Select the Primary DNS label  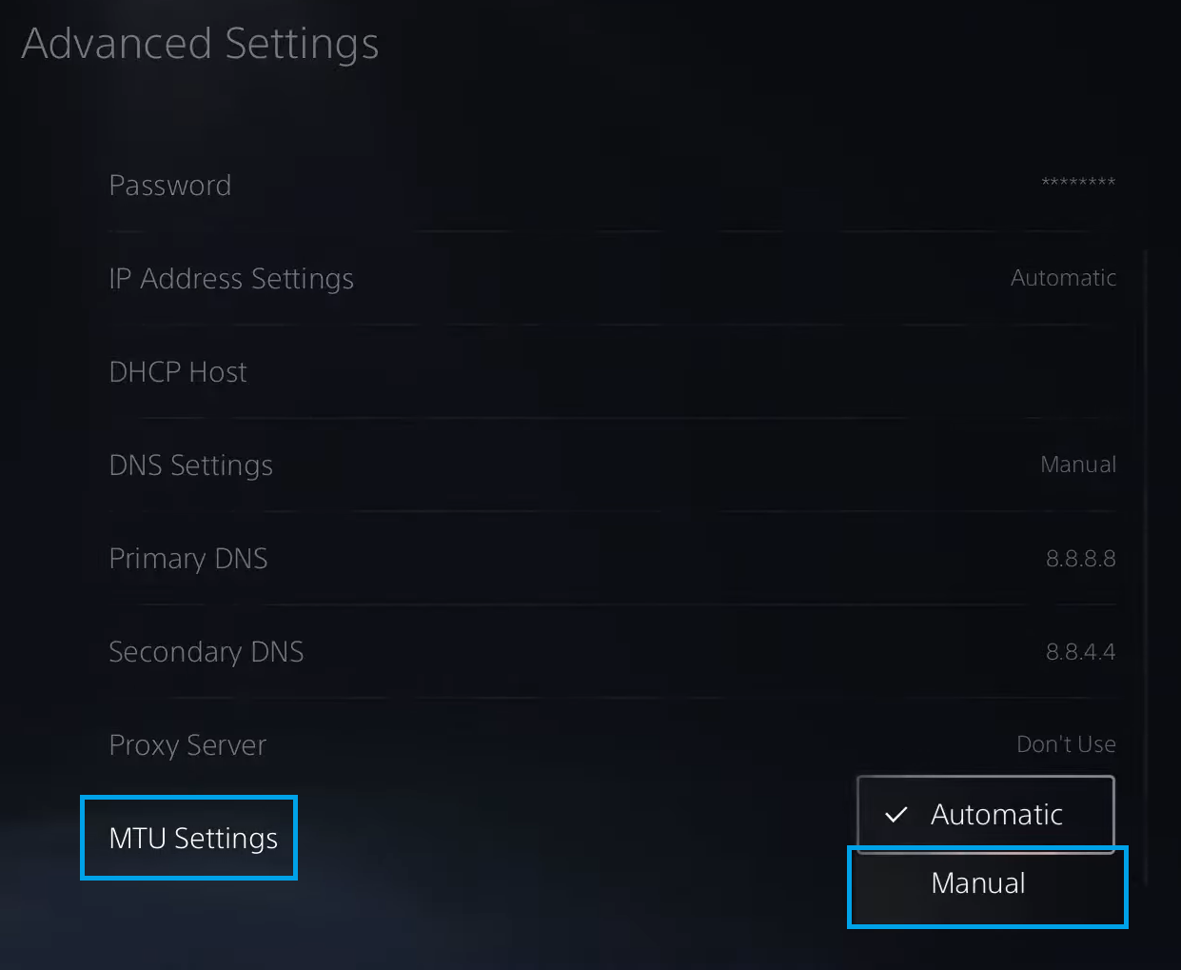click(188, 558)
